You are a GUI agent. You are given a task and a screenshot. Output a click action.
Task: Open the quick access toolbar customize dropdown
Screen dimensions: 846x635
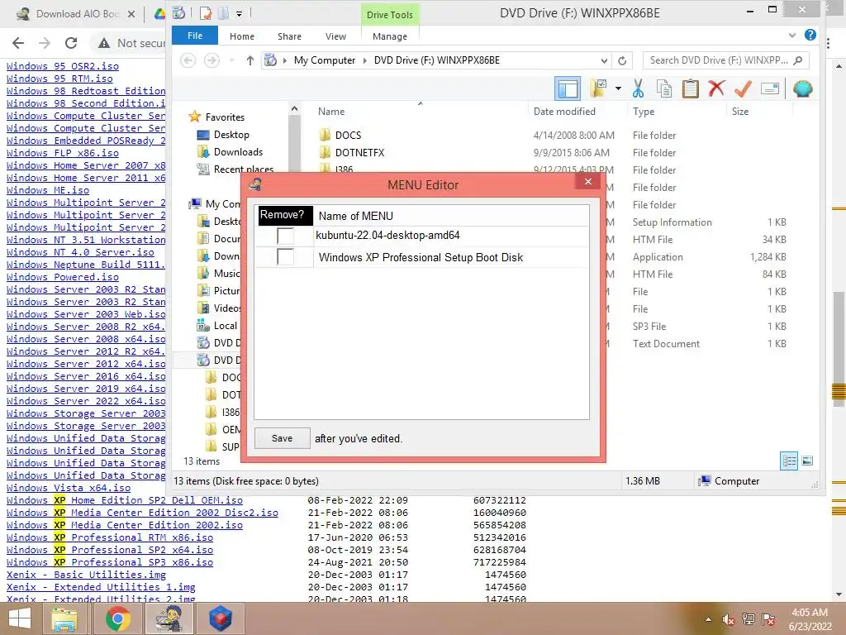(239, 13)
